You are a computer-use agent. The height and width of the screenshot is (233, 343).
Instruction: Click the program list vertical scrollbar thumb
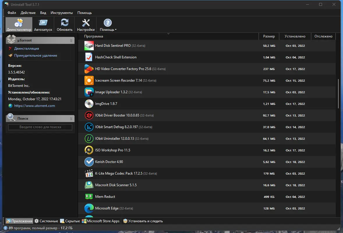pos(338,94)
